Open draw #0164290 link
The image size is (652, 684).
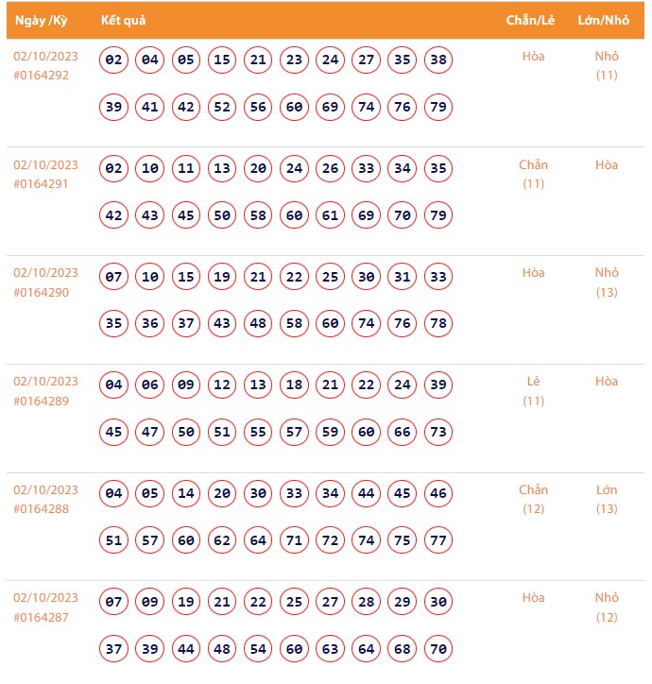[42, 293]
